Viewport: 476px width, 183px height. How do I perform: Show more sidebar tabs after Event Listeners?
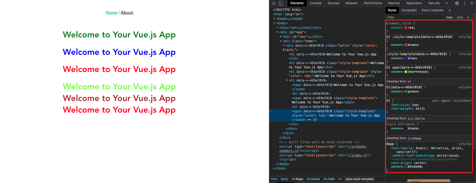click(450, 10)
